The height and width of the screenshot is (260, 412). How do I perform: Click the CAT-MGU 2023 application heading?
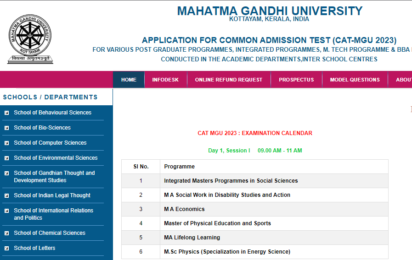pyautogui.click(x=269, y=40)
